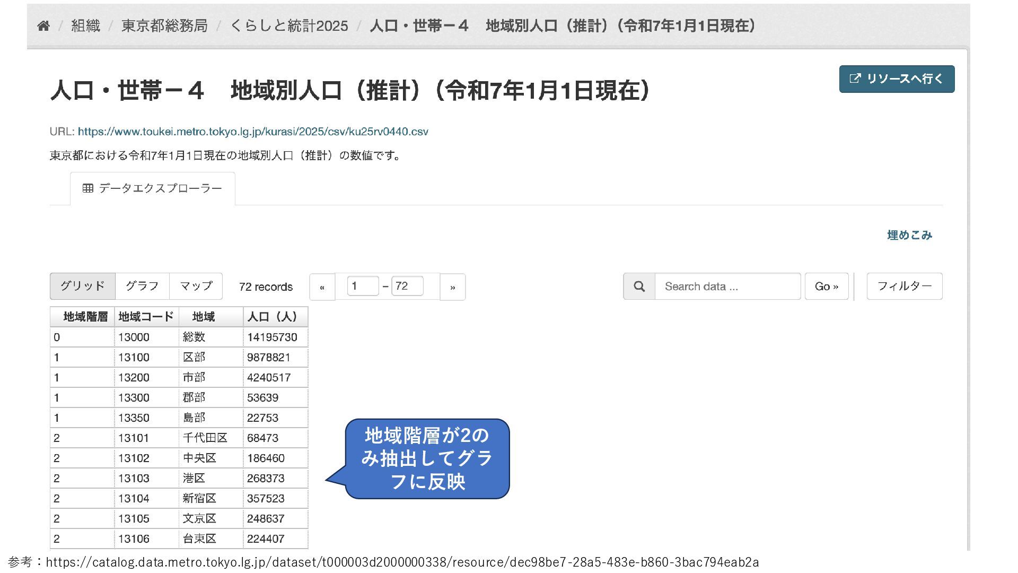Open the 埋めこみ embed link

pos(909,235)
